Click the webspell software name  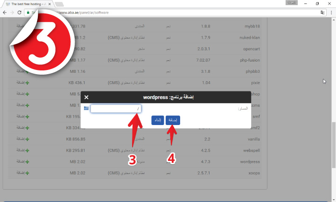[x=252, y=150]
